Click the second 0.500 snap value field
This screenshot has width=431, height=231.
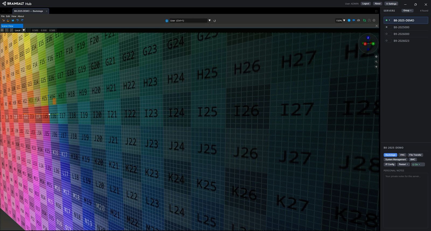[44, 30]
